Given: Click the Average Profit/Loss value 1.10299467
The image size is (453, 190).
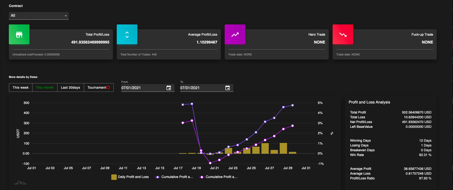Looking at the screenshot, I should coord(207,42).
